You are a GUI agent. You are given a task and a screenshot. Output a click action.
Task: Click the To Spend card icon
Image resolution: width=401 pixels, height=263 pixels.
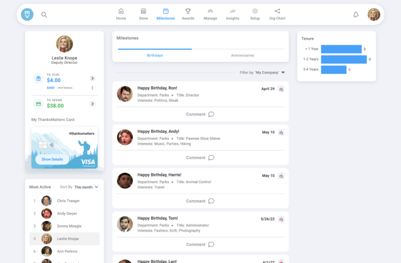(38, 104)
